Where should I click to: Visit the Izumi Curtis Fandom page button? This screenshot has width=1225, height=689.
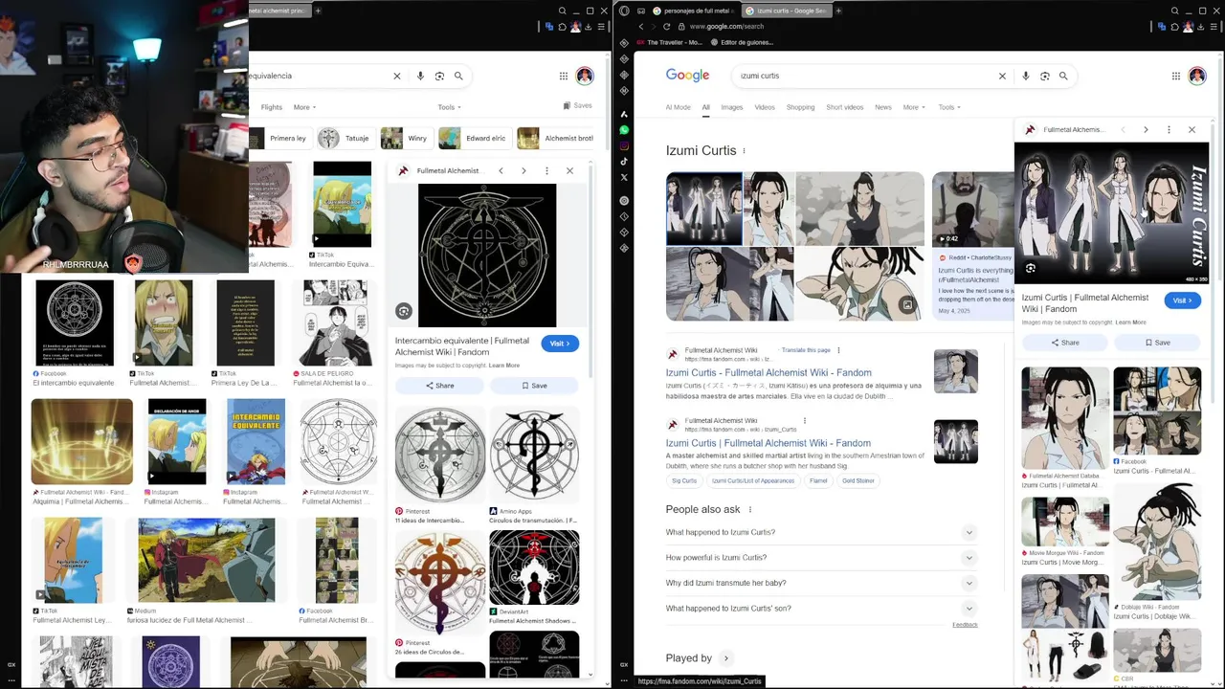pos(1183,300)
